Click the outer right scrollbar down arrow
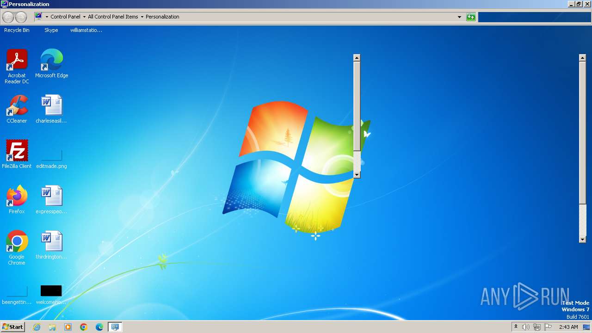This screenshot has width=592, height=333. click(x=583, y=239)
